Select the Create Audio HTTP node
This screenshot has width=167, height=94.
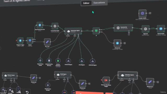click(x=142, y=13)
